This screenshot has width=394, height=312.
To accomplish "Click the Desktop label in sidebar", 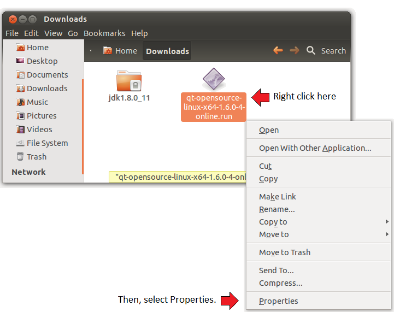I will click(42, 61).
